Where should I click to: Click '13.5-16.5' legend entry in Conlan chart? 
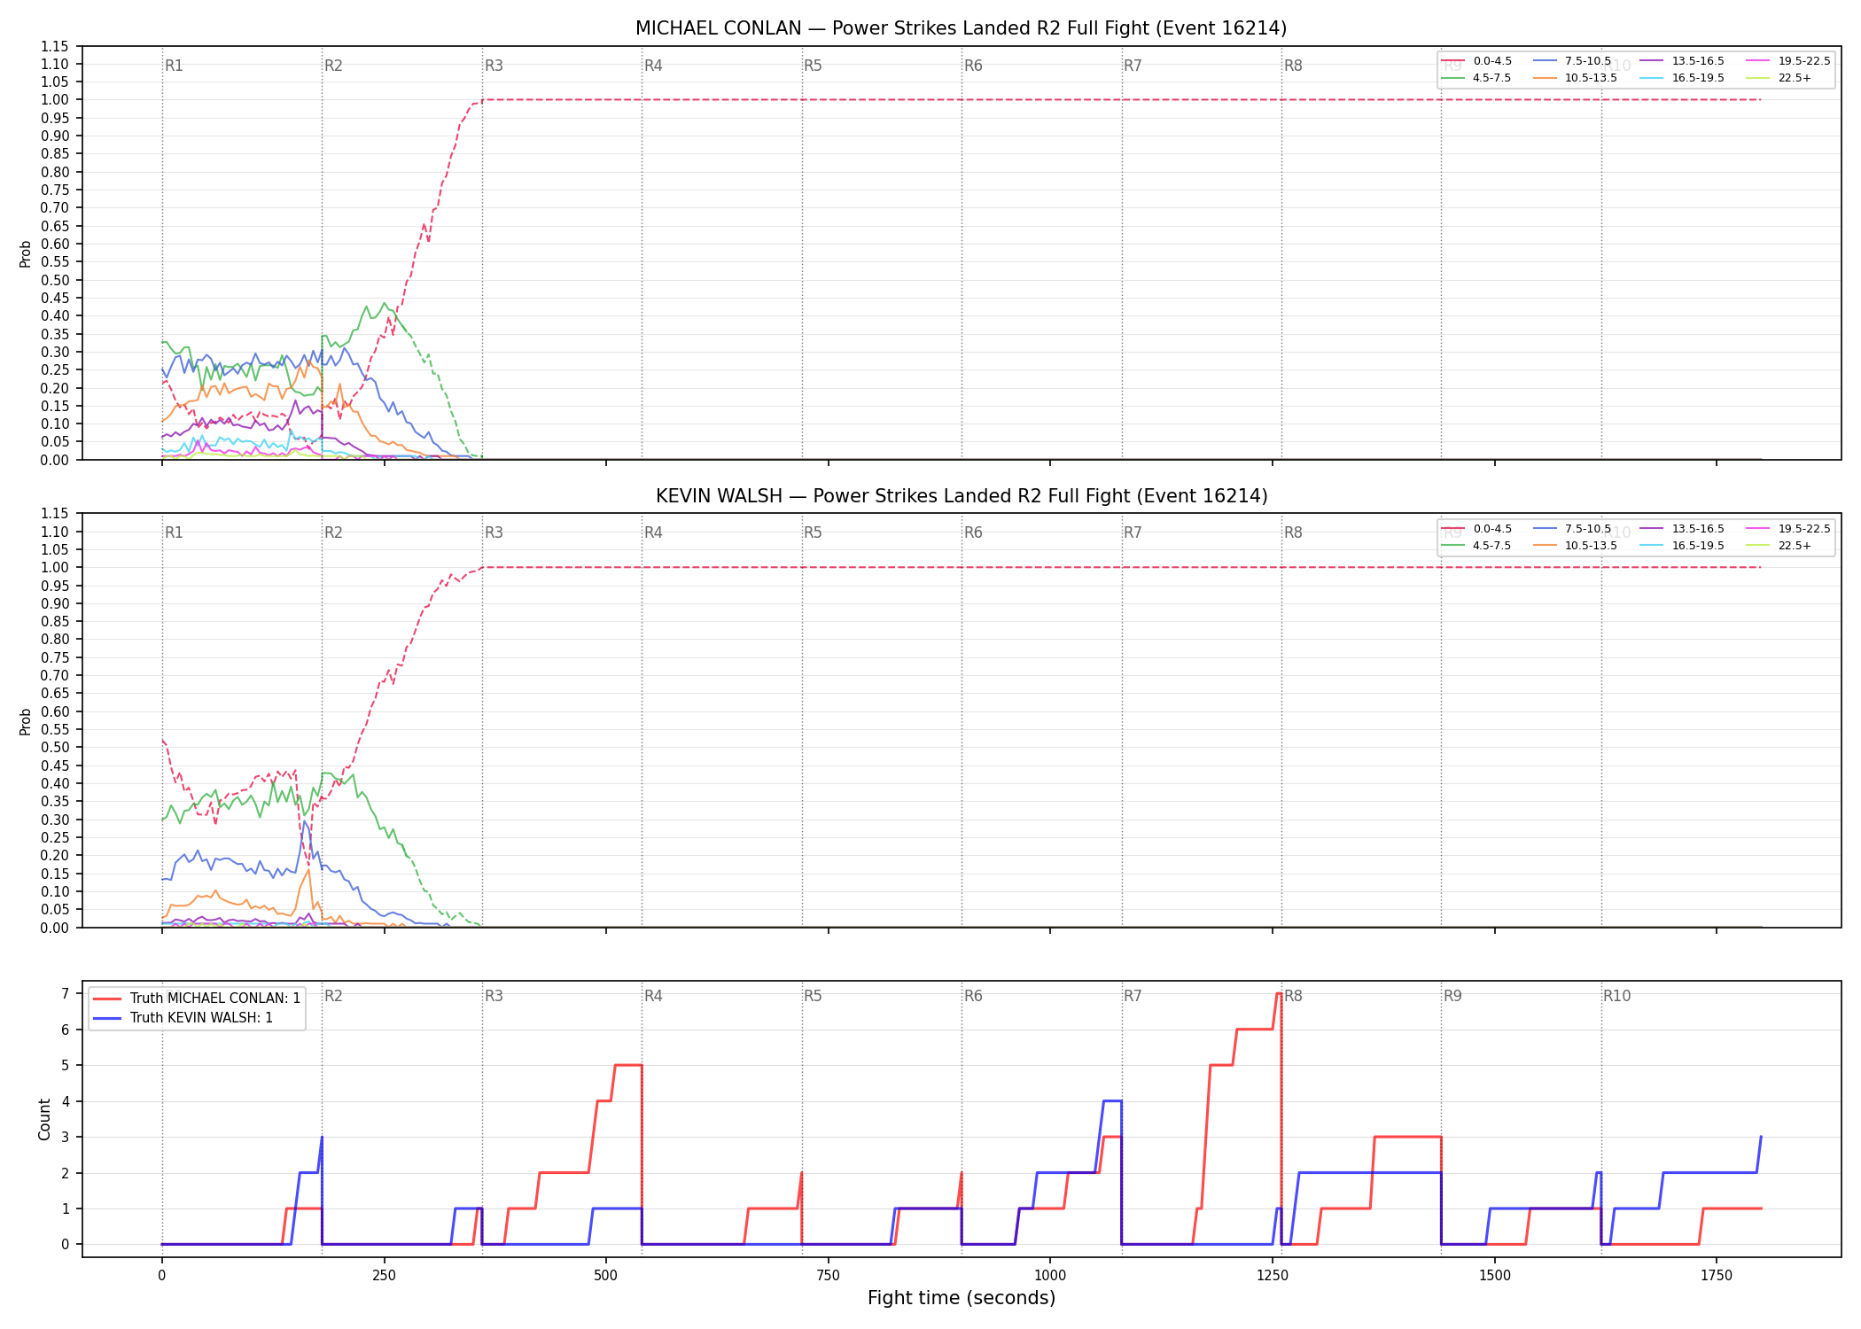1682,61
